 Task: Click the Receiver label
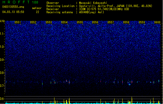click(x=53, y=9)
